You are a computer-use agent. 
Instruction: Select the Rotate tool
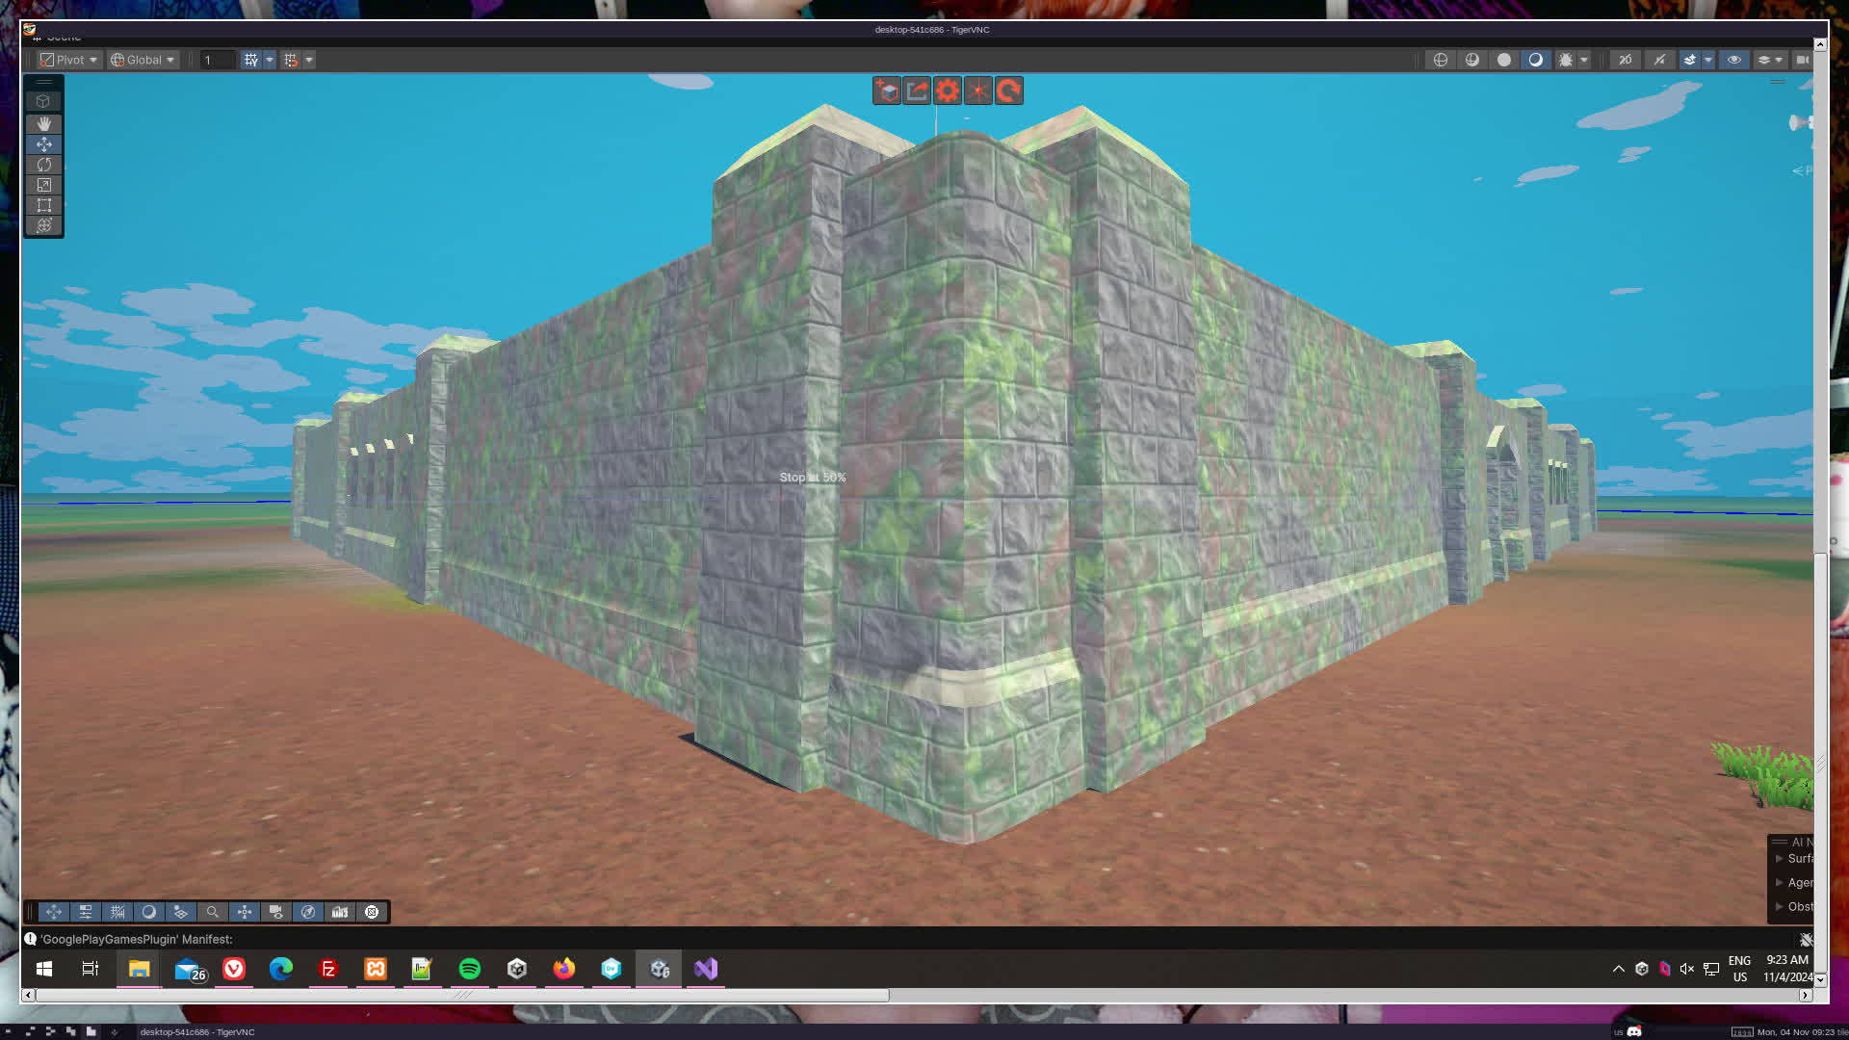(x=43, y=165)
